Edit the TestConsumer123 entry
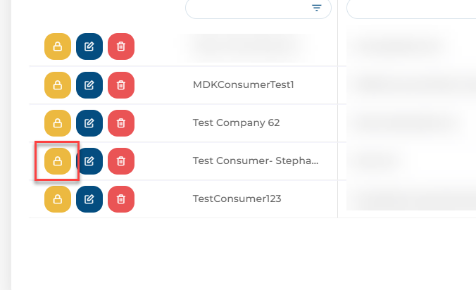Image resolution: width=476 pixels, height=290 pixels. pos(89,199)
